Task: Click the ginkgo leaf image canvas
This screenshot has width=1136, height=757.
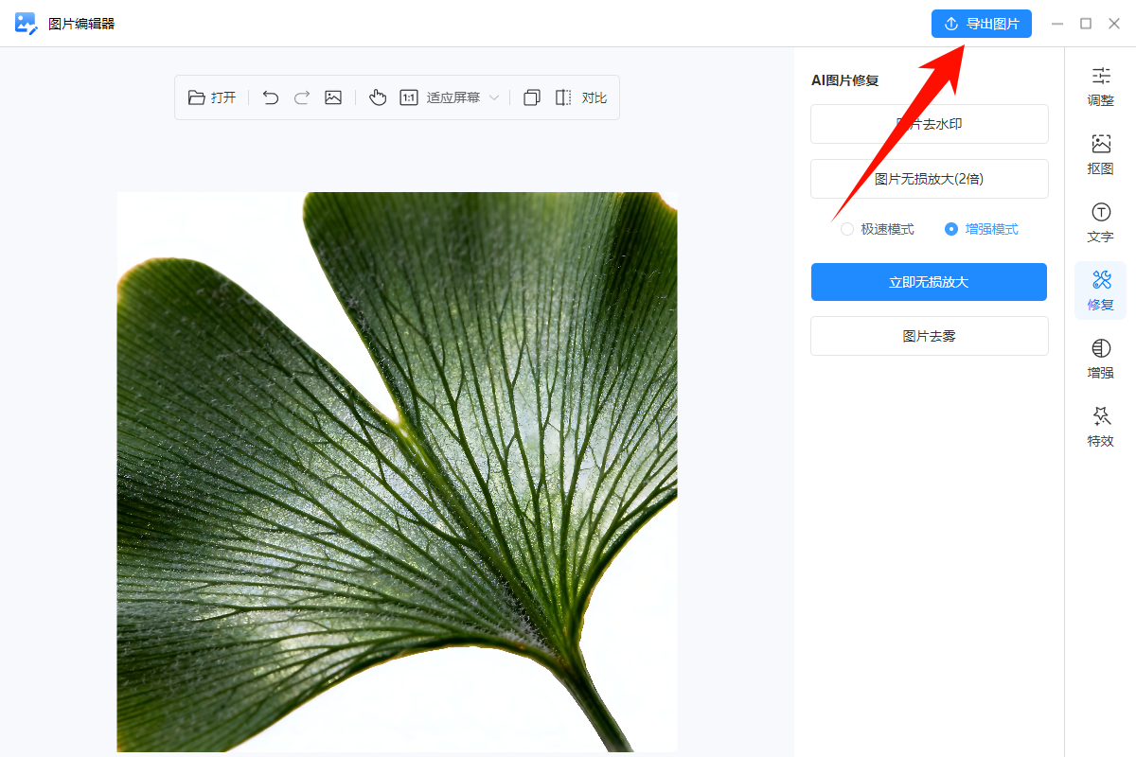Action: (397, 471)
